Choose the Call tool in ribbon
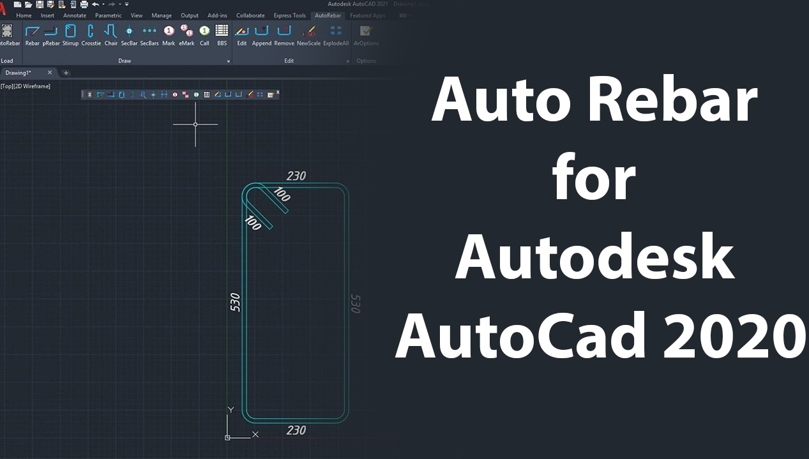Screen dimensions: 809x459 (204, 36)
